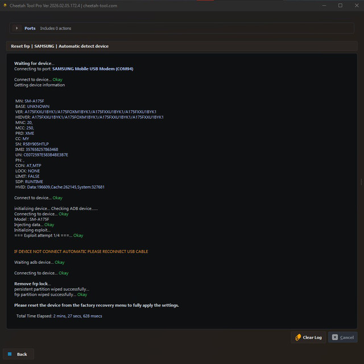Click the list icon beside Back
The height and width of the screenshot is (364, 364).
[9, 354]
